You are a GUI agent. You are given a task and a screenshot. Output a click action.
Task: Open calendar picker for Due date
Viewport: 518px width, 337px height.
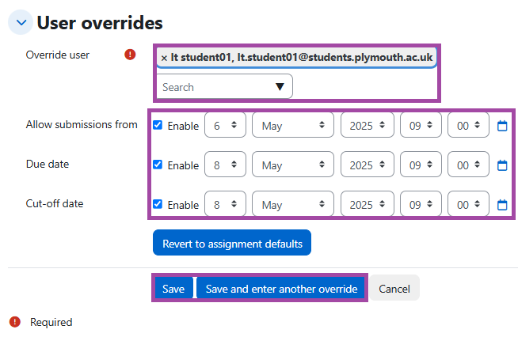click(502, 165)
